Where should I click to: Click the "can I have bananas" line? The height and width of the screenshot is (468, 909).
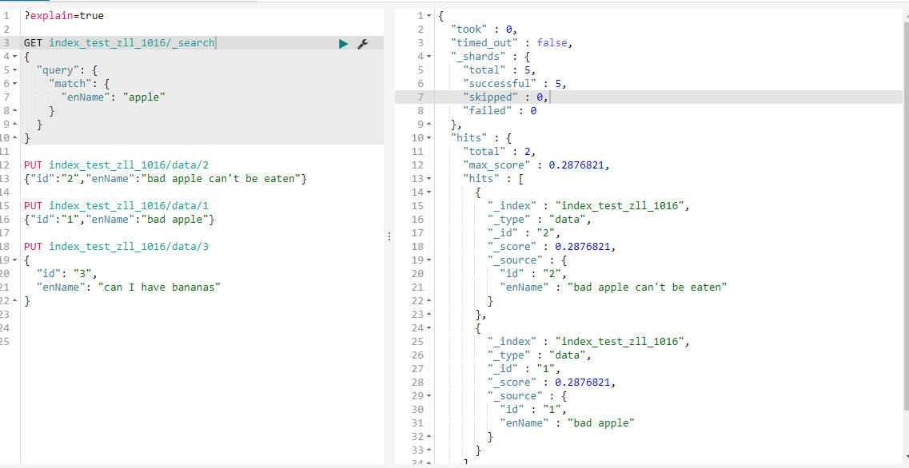[129, 287]
